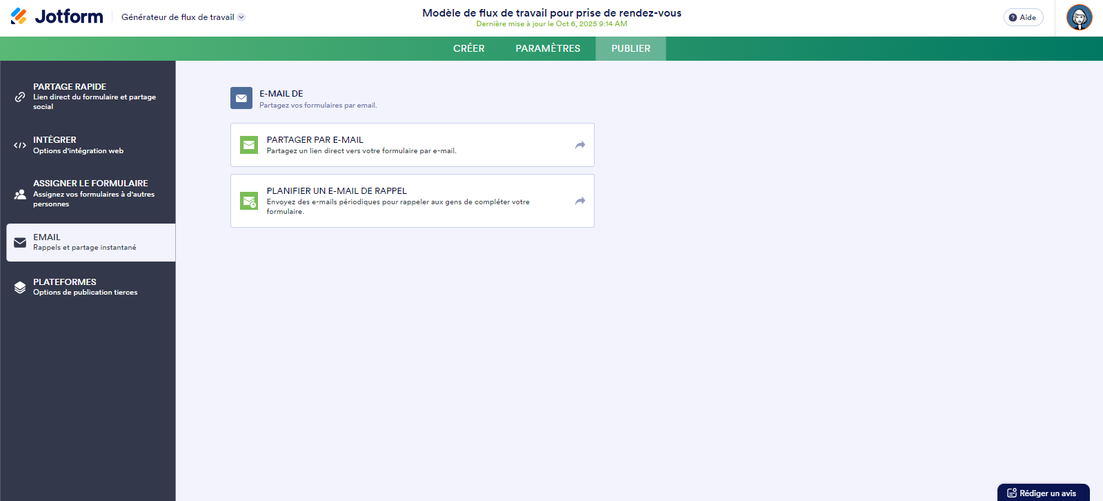Open the Paramètres tab
1103x501 pixels.
[548, 48]
